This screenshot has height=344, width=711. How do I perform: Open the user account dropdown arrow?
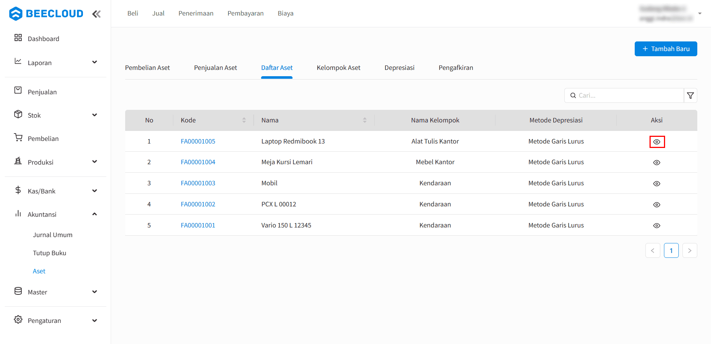coord(700,13)
